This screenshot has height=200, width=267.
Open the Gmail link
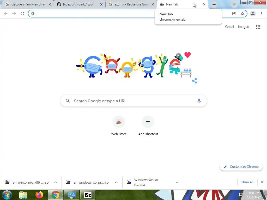pos(229,27)
